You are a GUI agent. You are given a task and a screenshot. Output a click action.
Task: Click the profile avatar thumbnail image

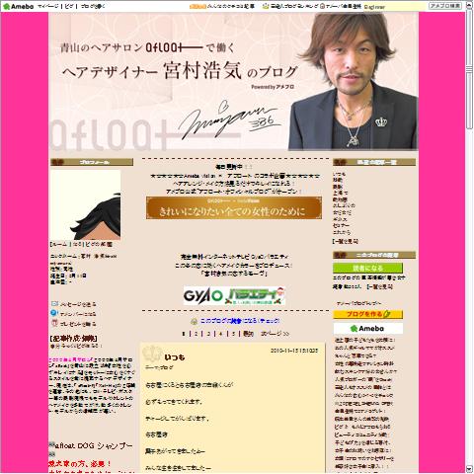click(x=86, y=204)
